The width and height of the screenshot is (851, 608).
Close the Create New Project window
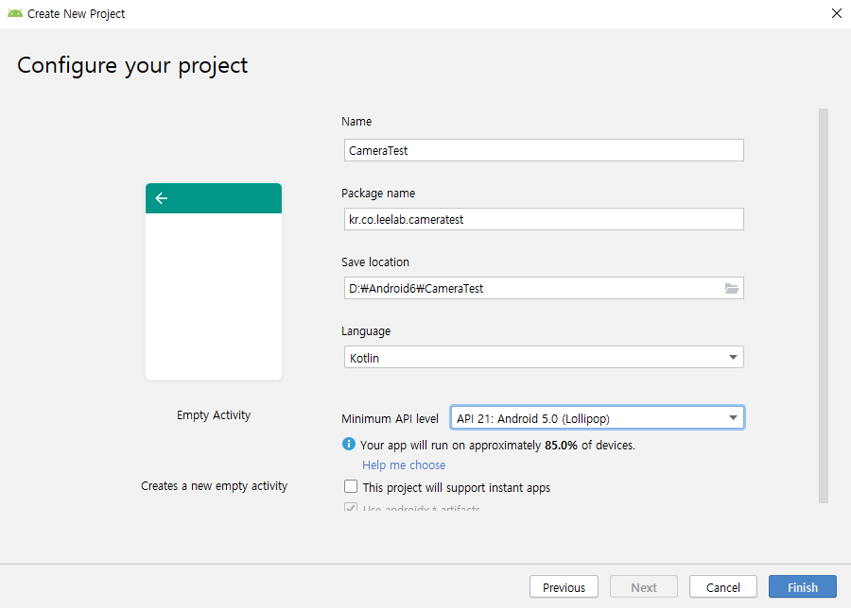(x=835, y=13)
